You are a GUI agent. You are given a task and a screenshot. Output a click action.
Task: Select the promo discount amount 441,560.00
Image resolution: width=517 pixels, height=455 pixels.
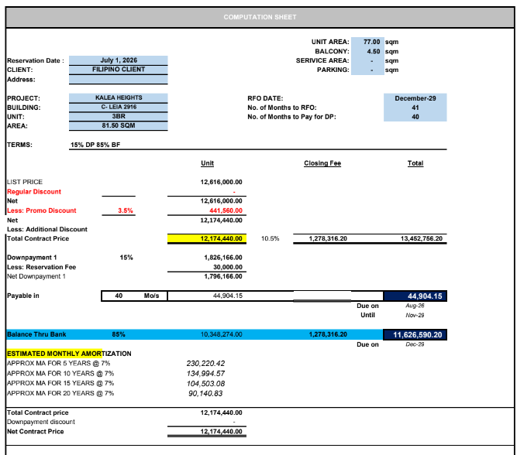(226, 210)
